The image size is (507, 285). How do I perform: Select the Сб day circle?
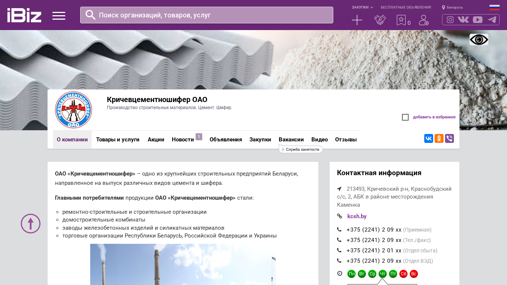pyautogui.click(x=403, y=274)
